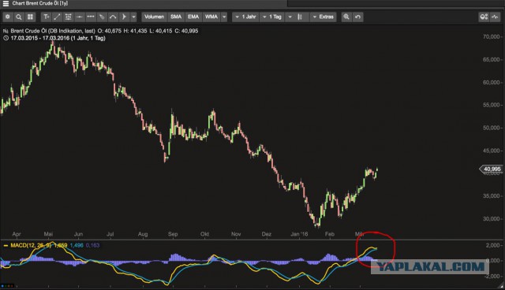The height and width of the screenshot is (290, 505).
Task: Click the undo arrow icon
Action: click(357, 17)
